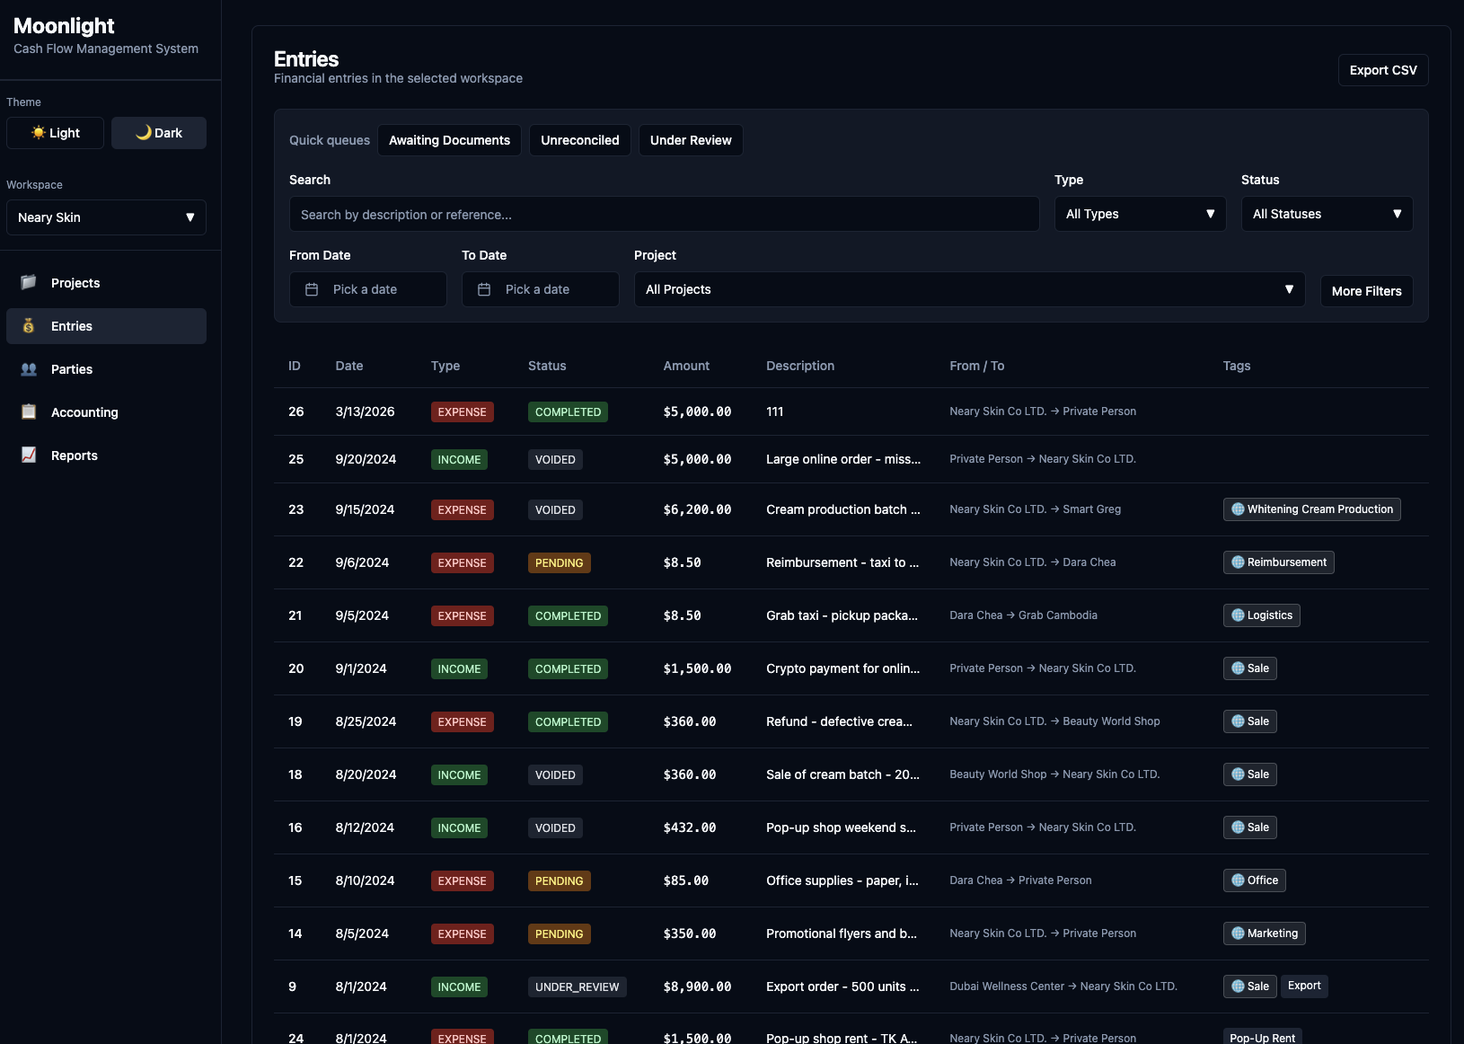The width and height of the screenshot is (1464, 1044).
Task: Click $85.00 amount of entry 15
Action: pos(686,880)
